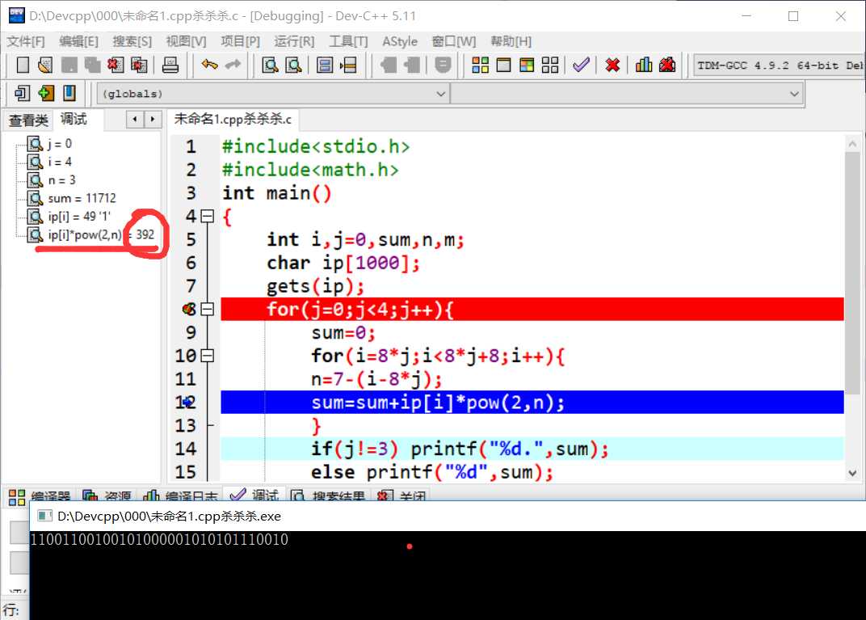Click the Toggle bookmark icon

(x=69, y=94)
